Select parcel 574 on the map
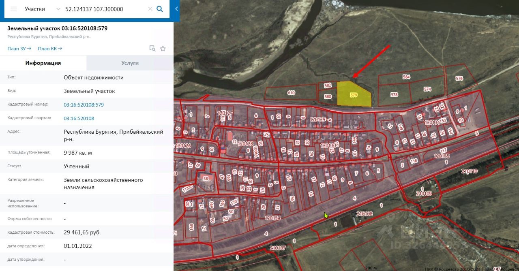 tap(427, 89)
